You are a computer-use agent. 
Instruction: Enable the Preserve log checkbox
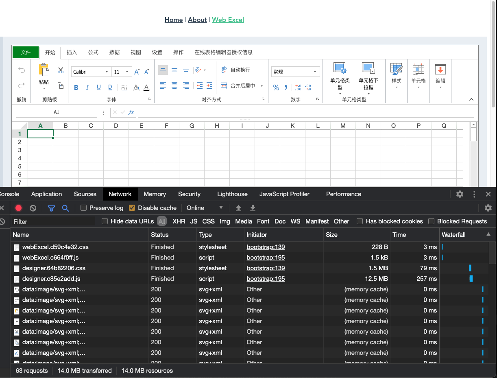click(84, 208)
